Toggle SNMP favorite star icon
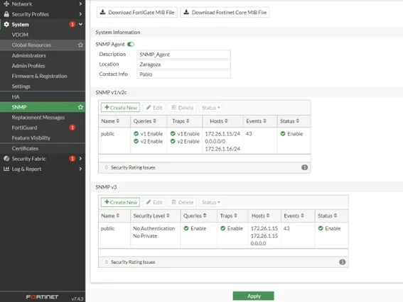Viewport: 403px width, 302px height. 80,107
